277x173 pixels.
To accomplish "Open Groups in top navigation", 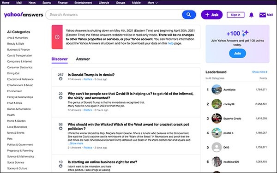I will pos(120,3).
